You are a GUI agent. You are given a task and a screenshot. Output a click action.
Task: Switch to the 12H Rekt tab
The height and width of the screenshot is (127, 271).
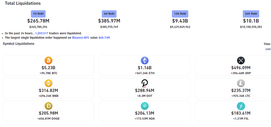(180, 14)
